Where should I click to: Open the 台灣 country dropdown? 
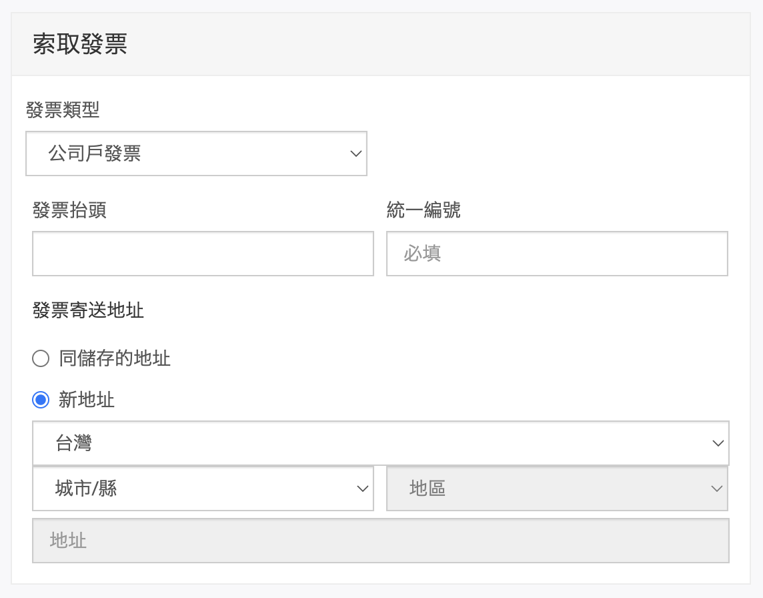tap(380, 442)
